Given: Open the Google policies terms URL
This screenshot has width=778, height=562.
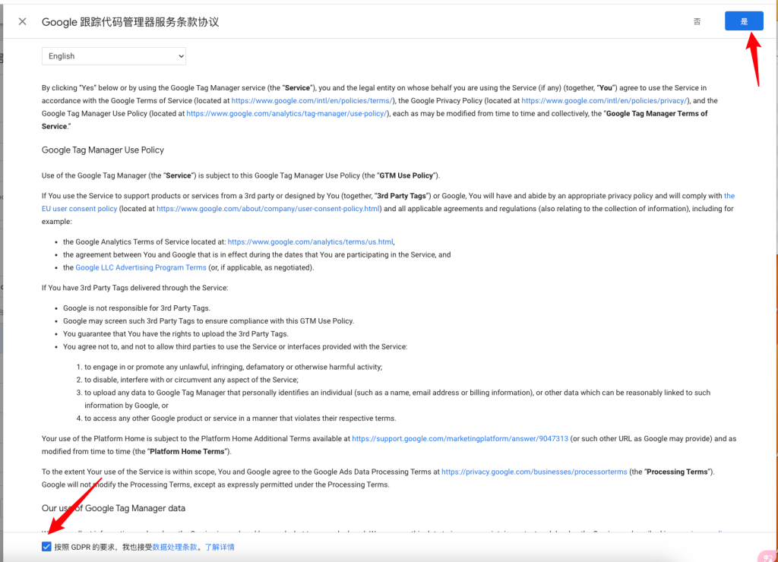Looking at the screenshot, I should tap(312, 101).
